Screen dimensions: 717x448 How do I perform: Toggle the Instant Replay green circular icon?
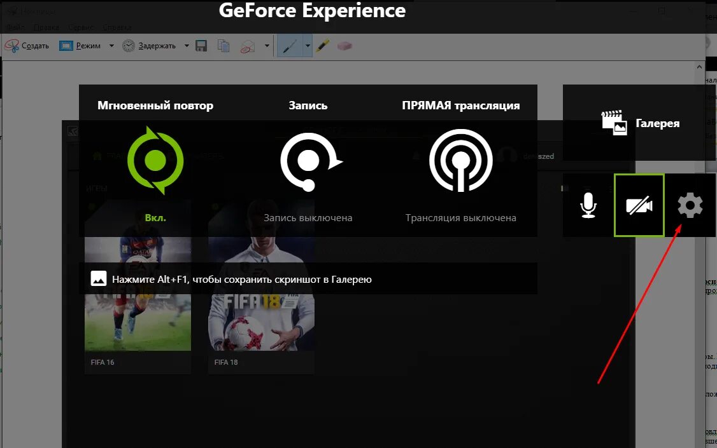click(155, 161)
